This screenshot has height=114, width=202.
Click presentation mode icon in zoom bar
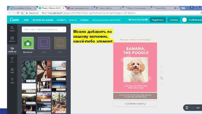click(x=187, y=108)
